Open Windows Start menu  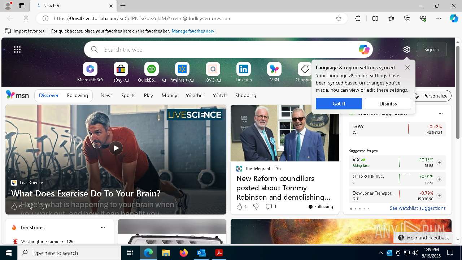point(9,253)
